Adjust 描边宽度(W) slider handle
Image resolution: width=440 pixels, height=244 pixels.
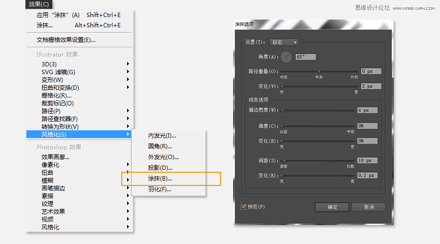pyautogui.click(x=283, y=110)
